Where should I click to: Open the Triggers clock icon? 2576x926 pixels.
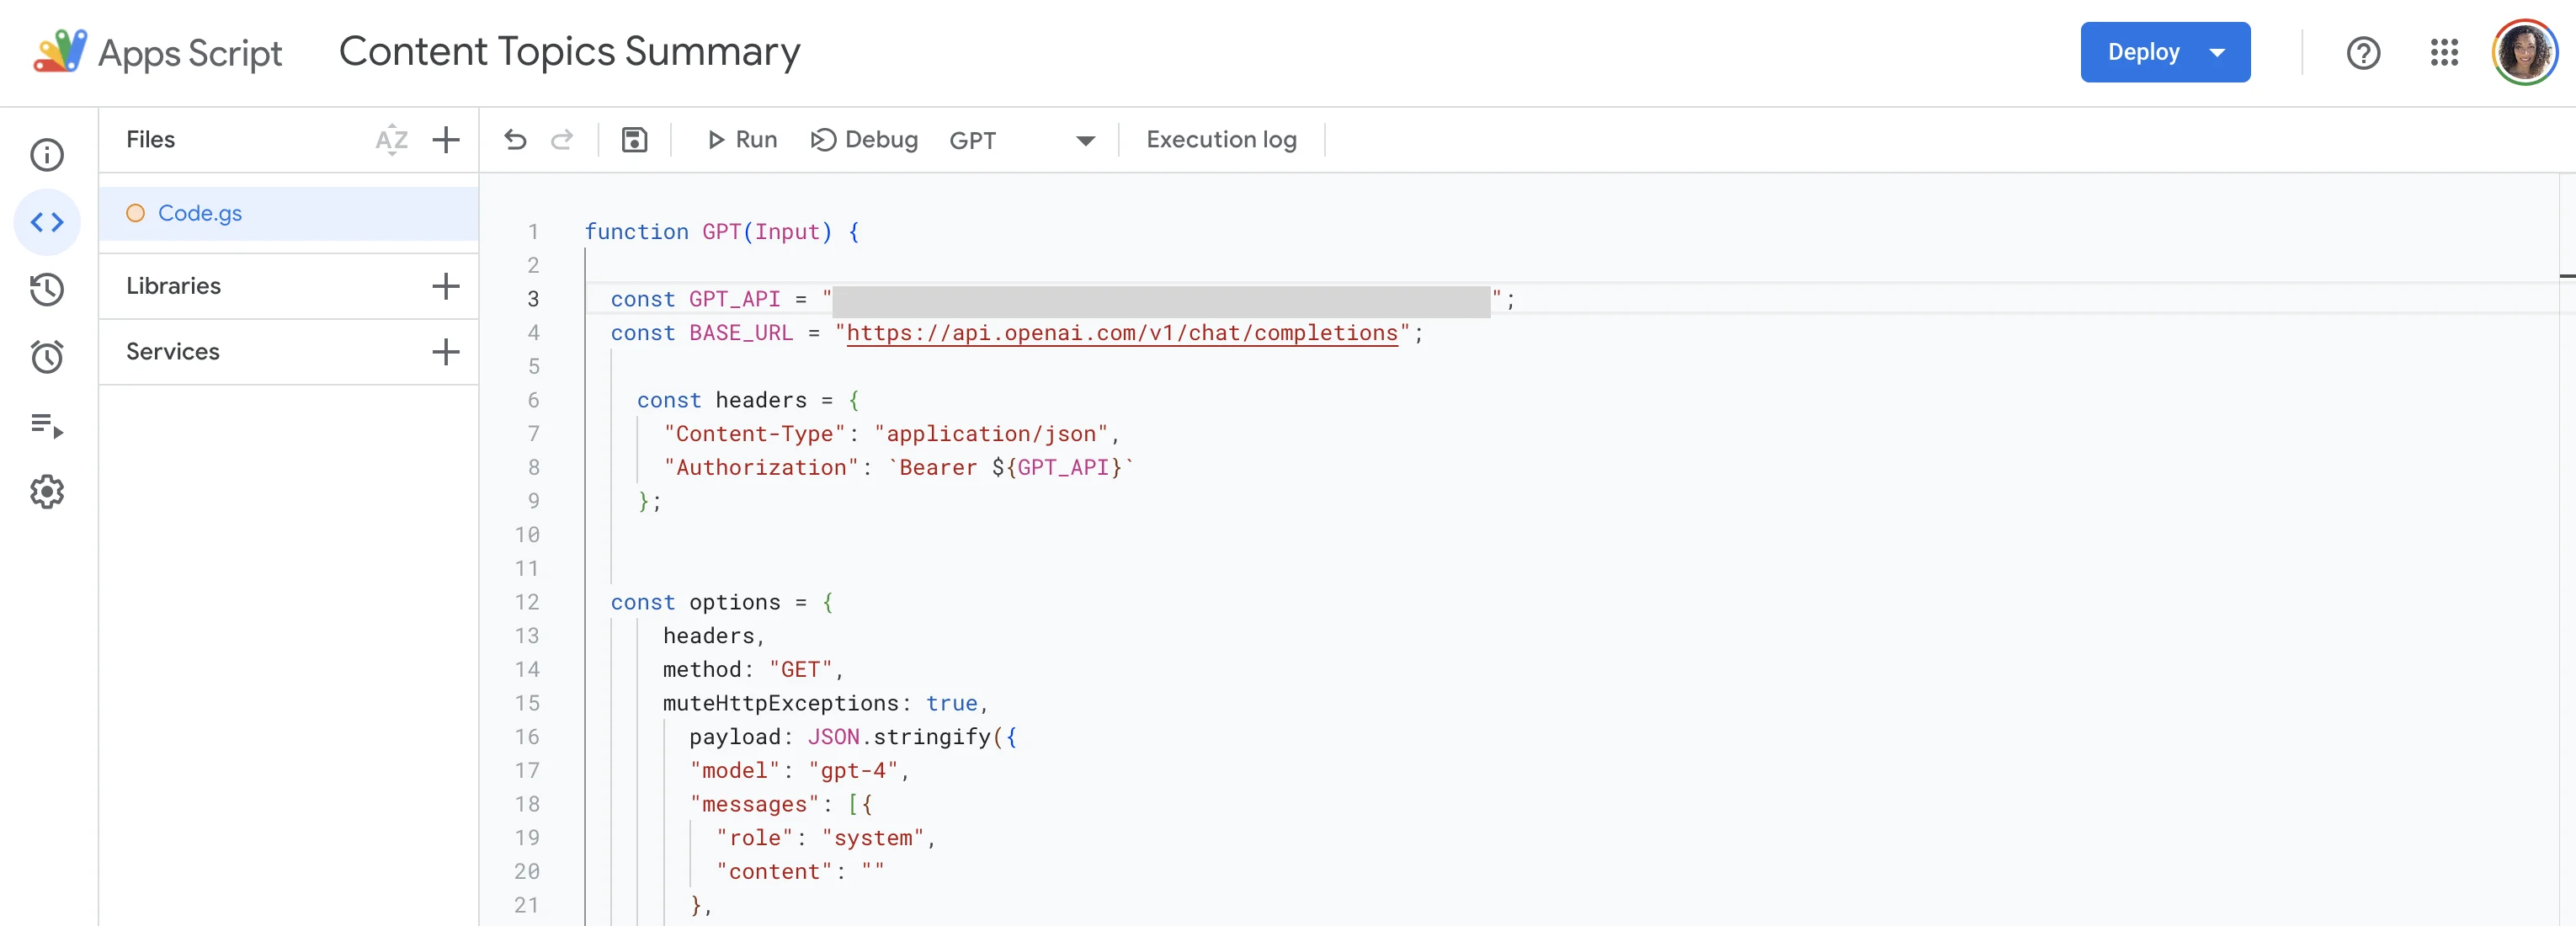[x=47, y=357]
